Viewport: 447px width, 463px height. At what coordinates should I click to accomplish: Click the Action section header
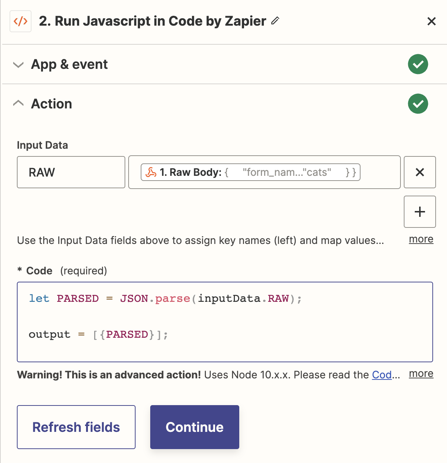pos(52,104)
